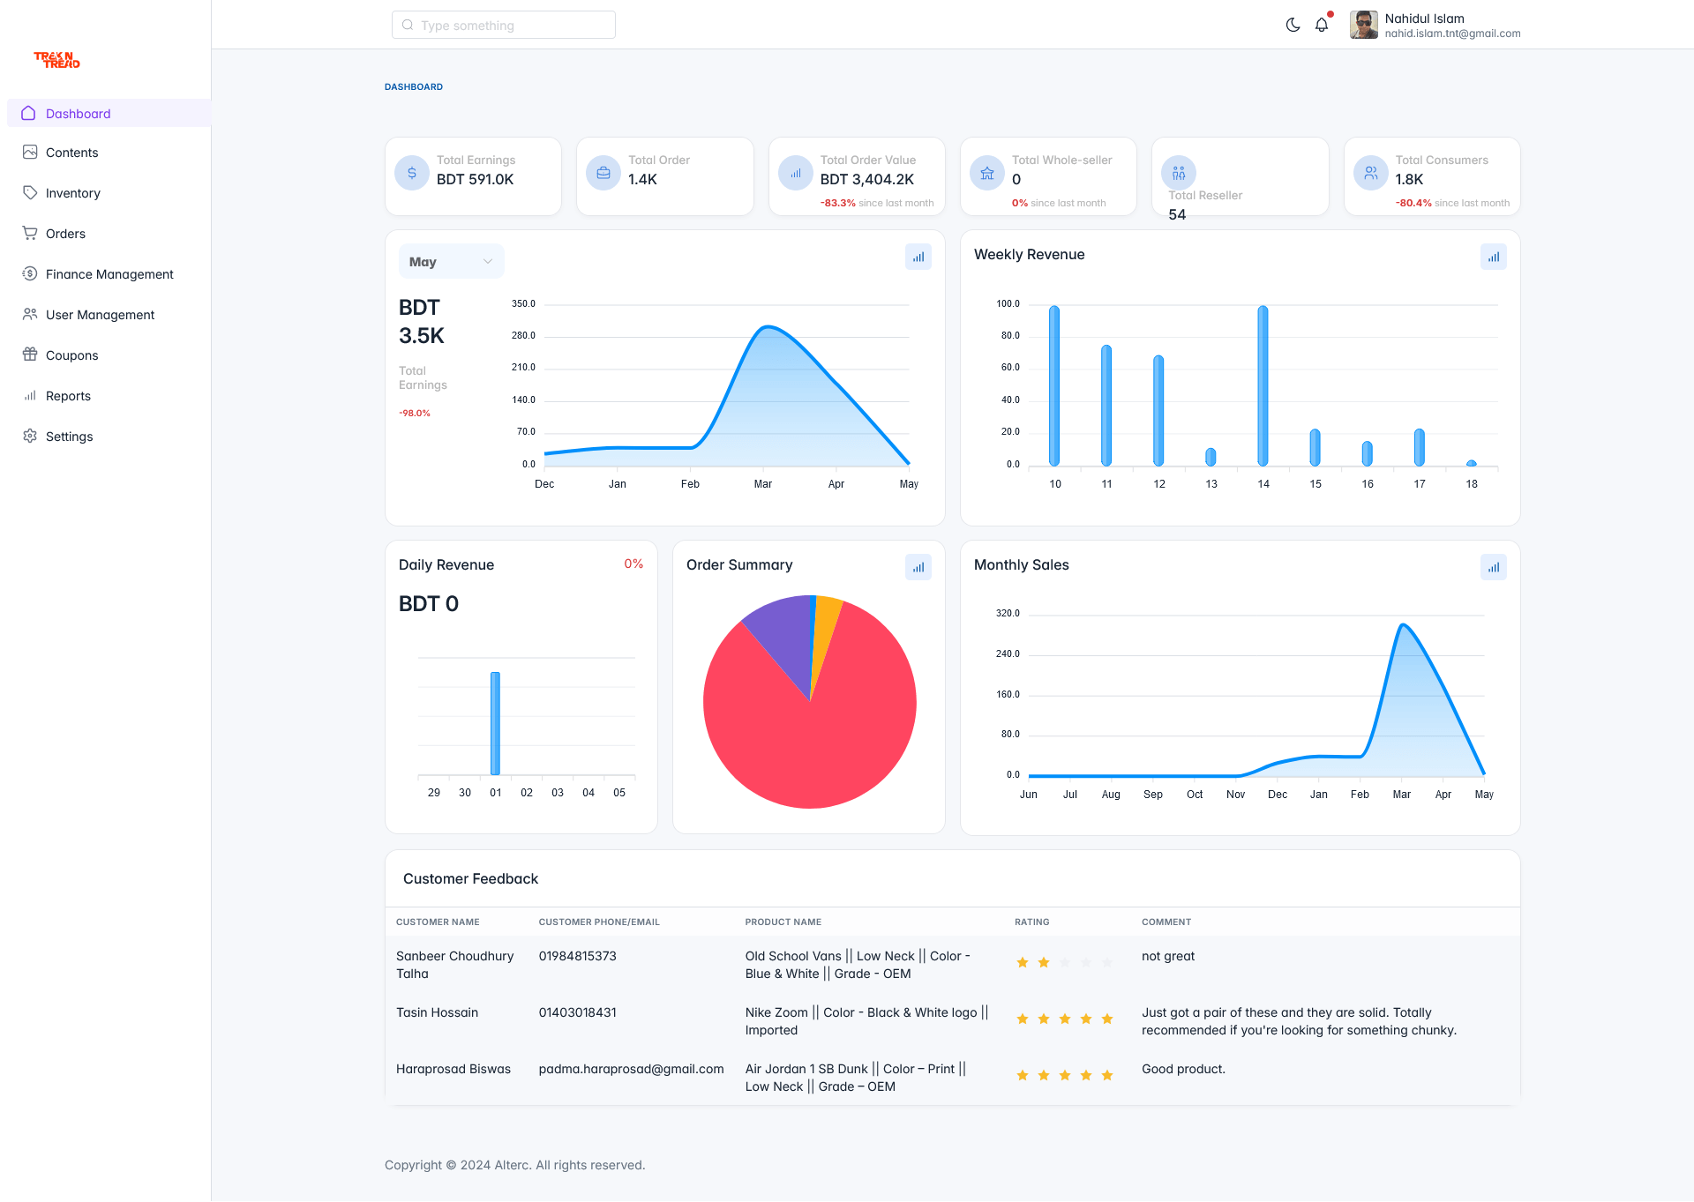Toggle dark mode with the moon icon
Viewport: 1694px width, 1202px height.
pyautogui.click(x=1292, y=25)
